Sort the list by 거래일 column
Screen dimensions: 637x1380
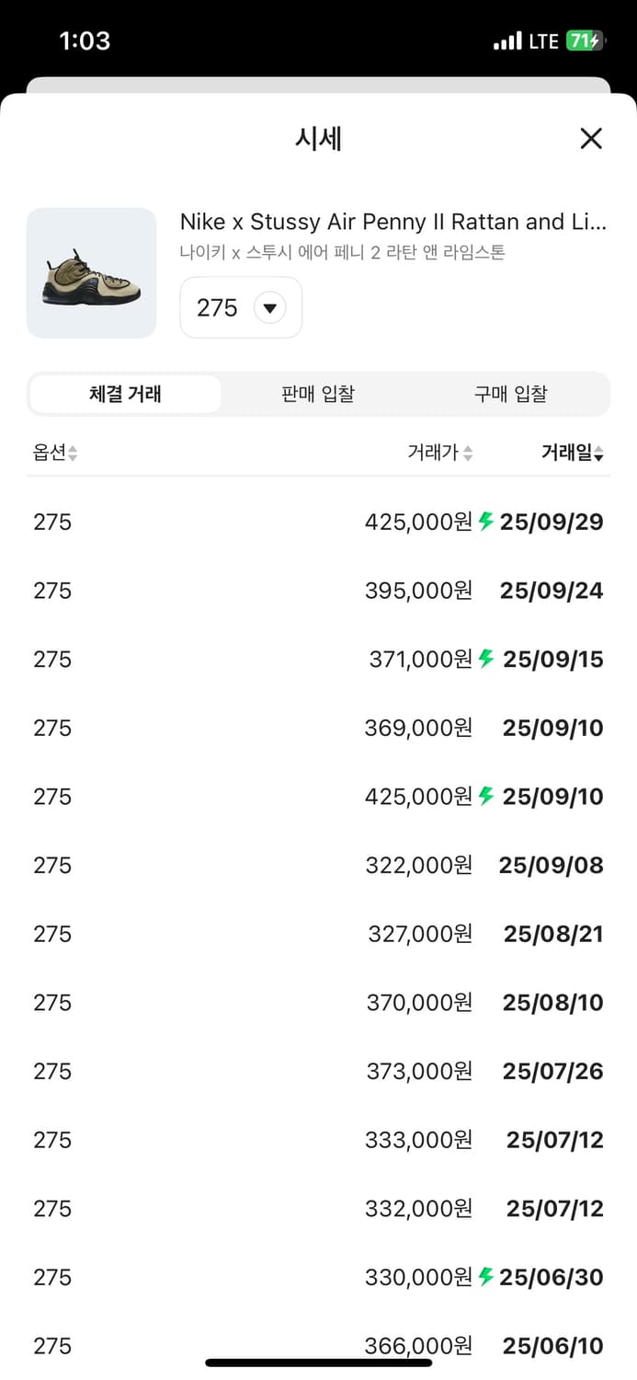pos(572,453)
